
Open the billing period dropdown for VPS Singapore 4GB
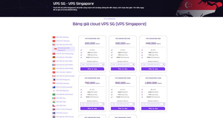tap(92, 65)
